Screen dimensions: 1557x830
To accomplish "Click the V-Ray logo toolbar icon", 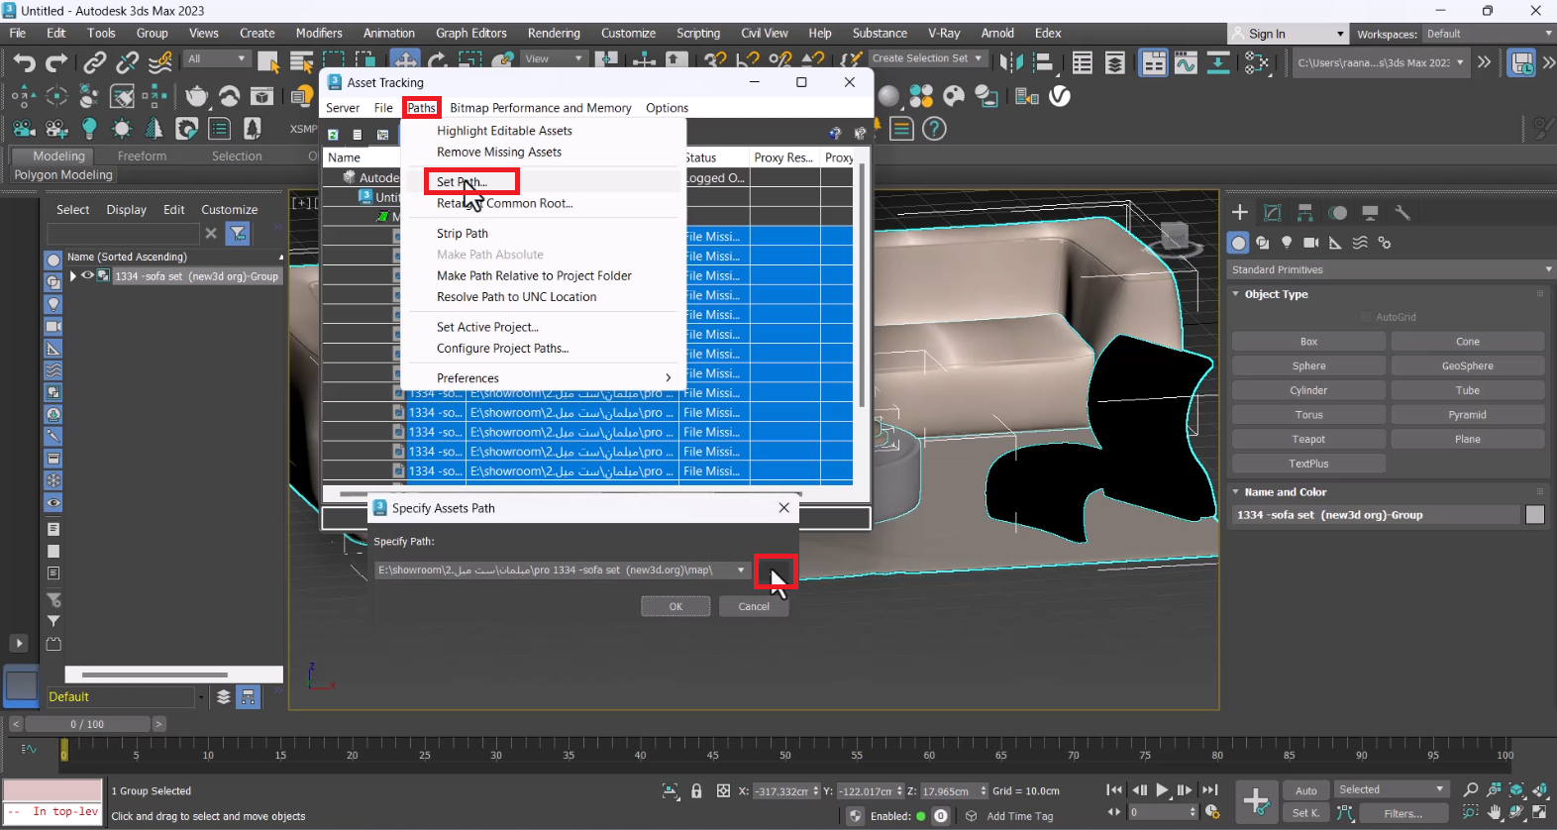I will [x=1060, y=96].
